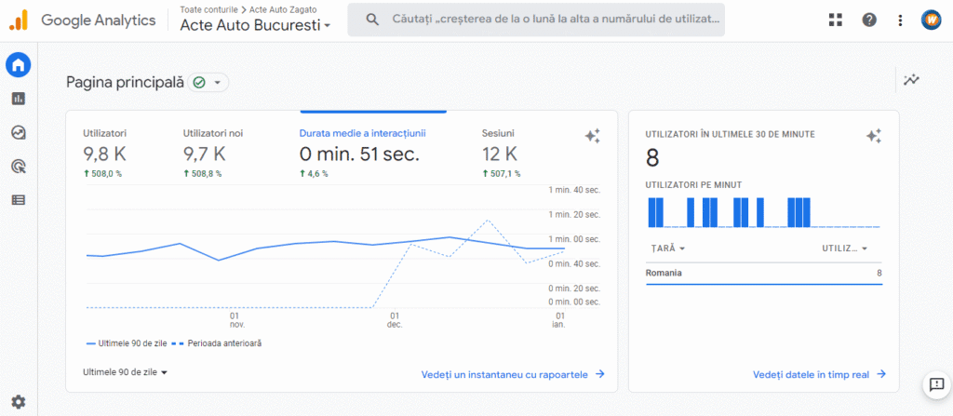The image size is (953, 416).
Task: Click Toate conturile breadcrumb text
Action: 209,9
